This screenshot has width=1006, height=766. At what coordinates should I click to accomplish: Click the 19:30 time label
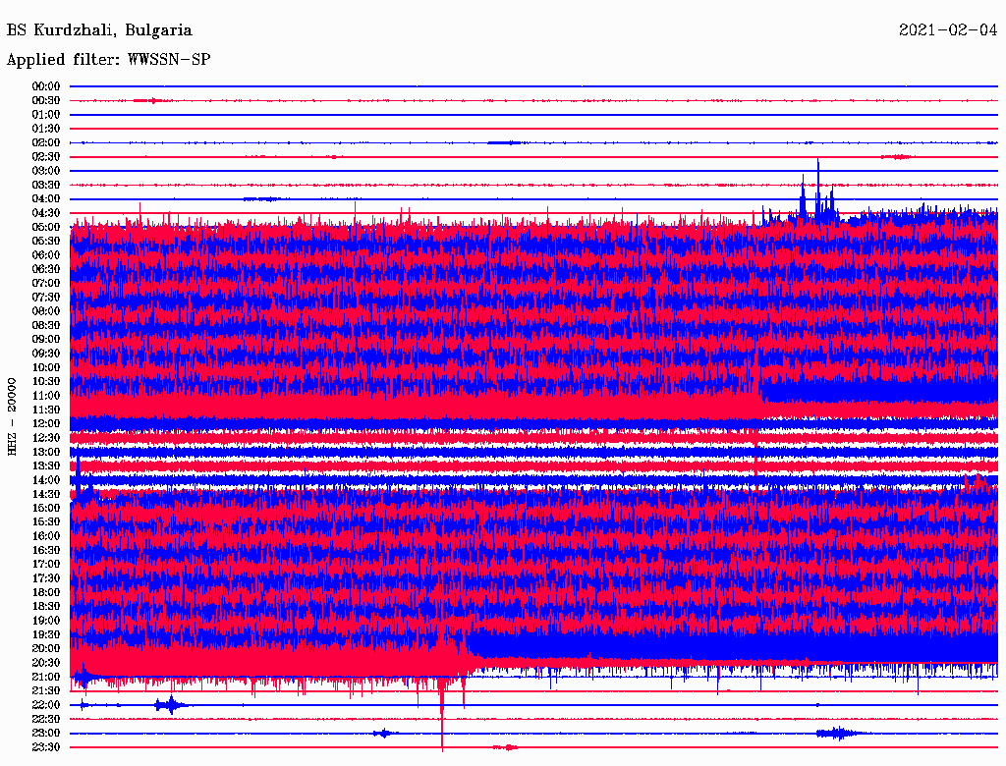(x=46, y=634)
